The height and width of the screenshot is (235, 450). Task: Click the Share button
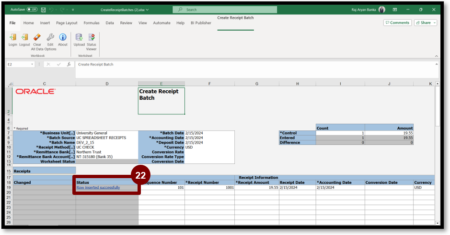423,23
